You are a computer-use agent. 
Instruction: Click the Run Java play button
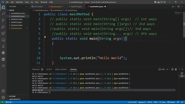coord(173,6)
